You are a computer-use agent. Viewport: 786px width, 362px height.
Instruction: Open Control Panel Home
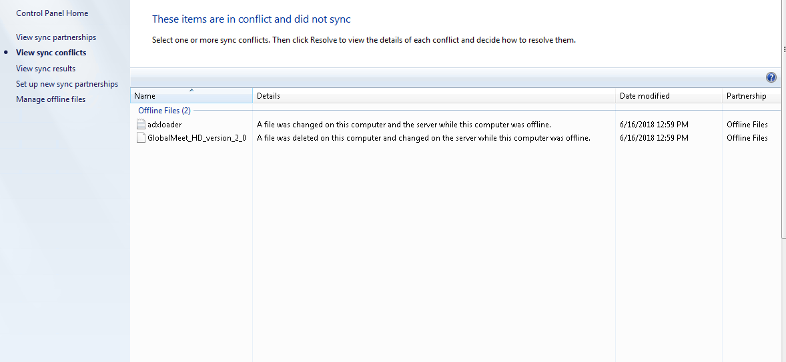pos(52,13)
